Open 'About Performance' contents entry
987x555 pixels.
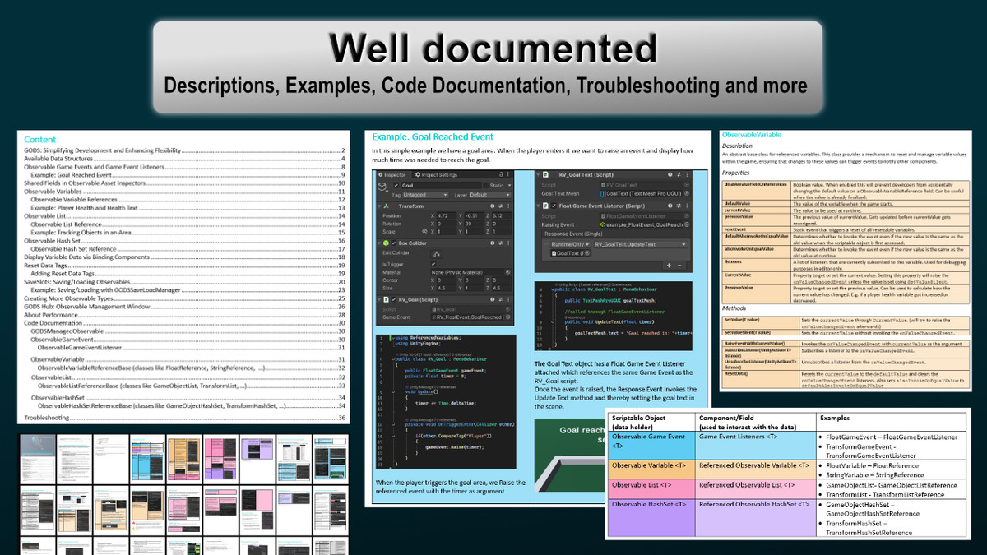(184, 315)
